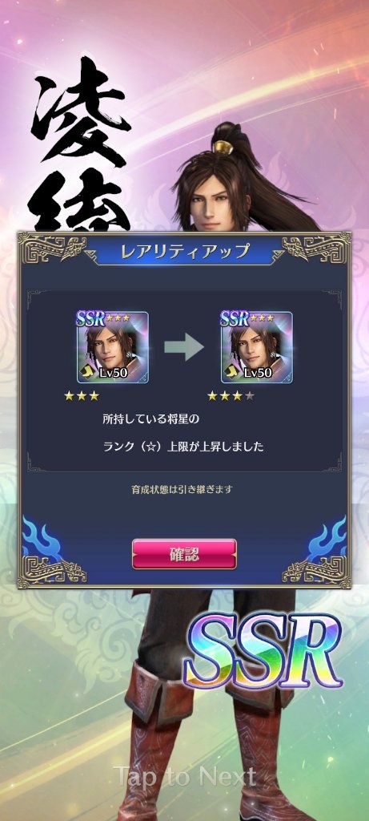Tap the SSR badge on the right portrait

click(x=235, y=317)
